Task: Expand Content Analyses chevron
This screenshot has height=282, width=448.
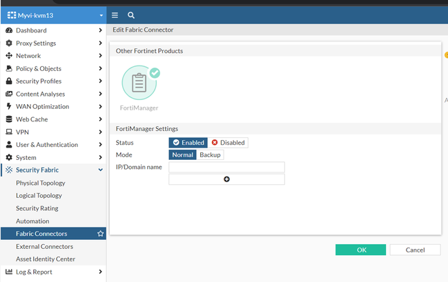Action: point(100,94)
